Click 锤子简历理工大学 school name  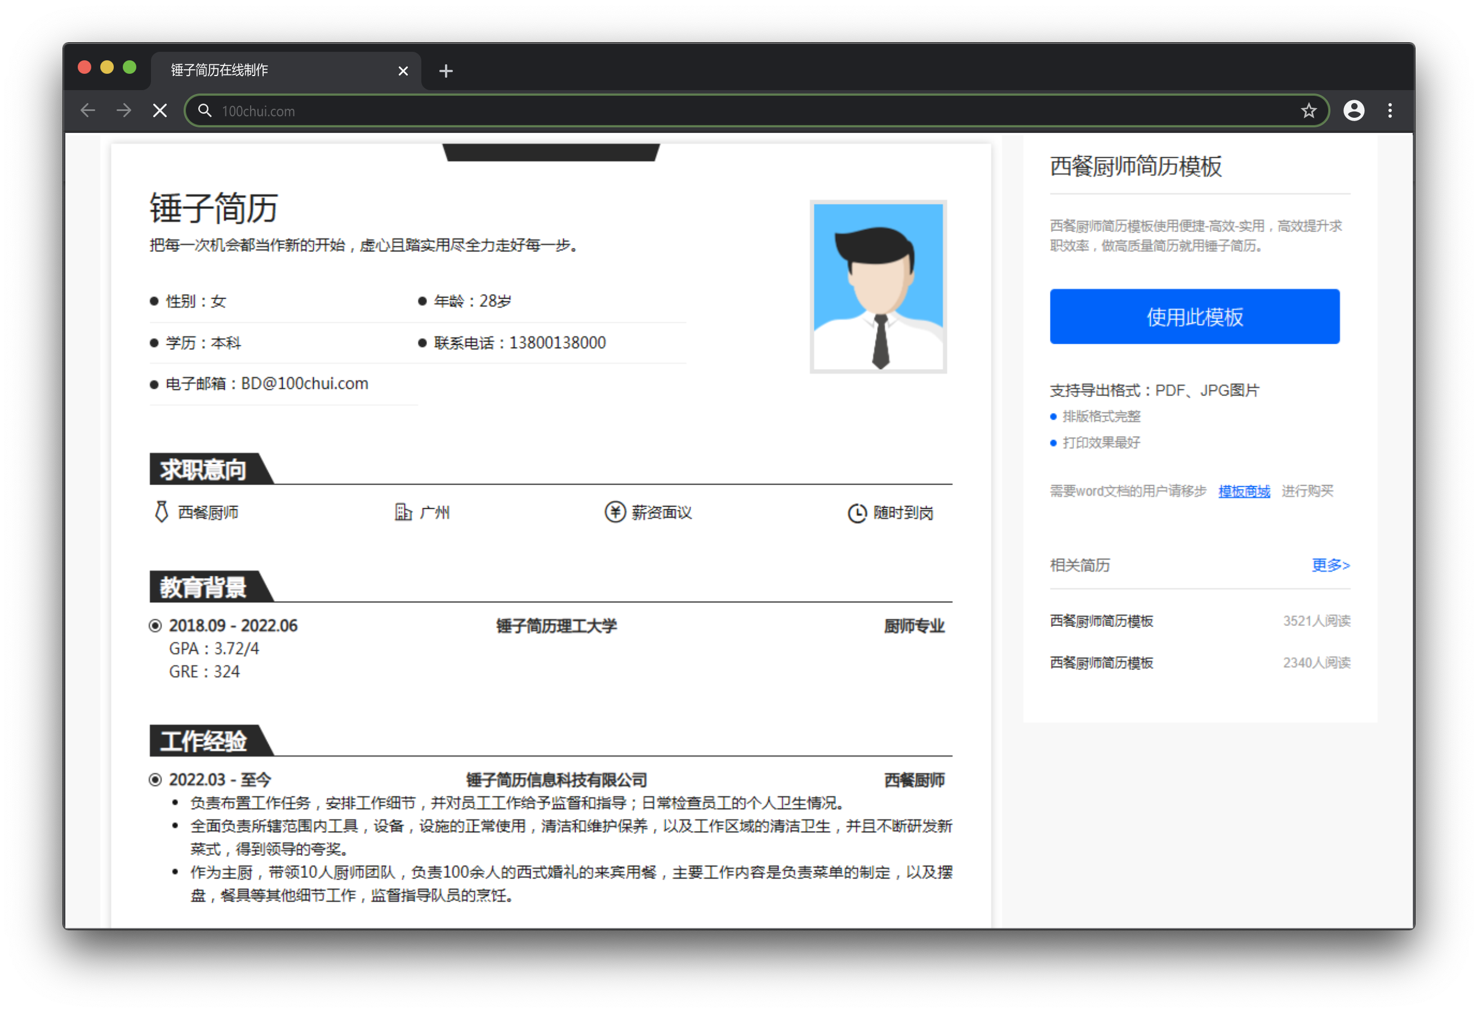click(557, 625)
